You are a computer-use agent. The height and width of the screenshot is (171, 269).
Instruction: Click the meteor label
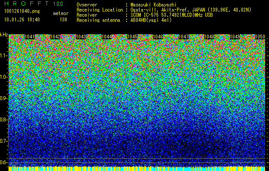coord(61,13)
